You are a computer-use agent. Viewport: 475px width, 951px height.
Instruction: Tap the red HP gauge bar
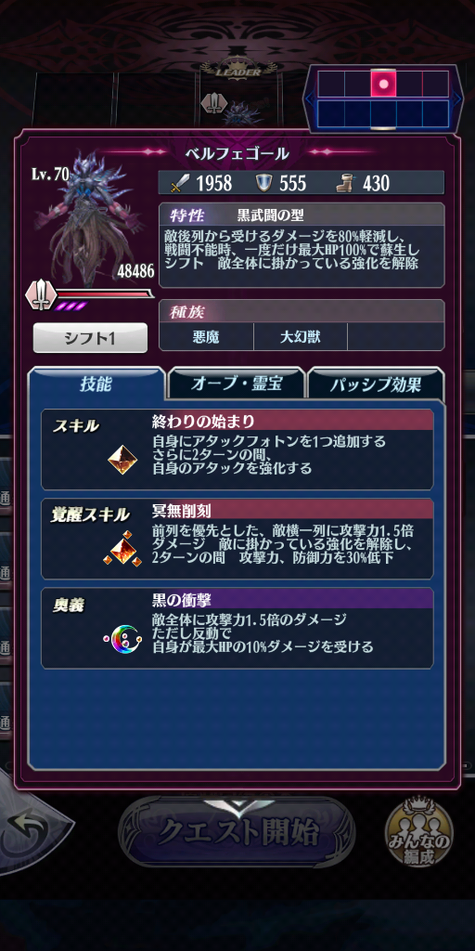coord(104,294)
